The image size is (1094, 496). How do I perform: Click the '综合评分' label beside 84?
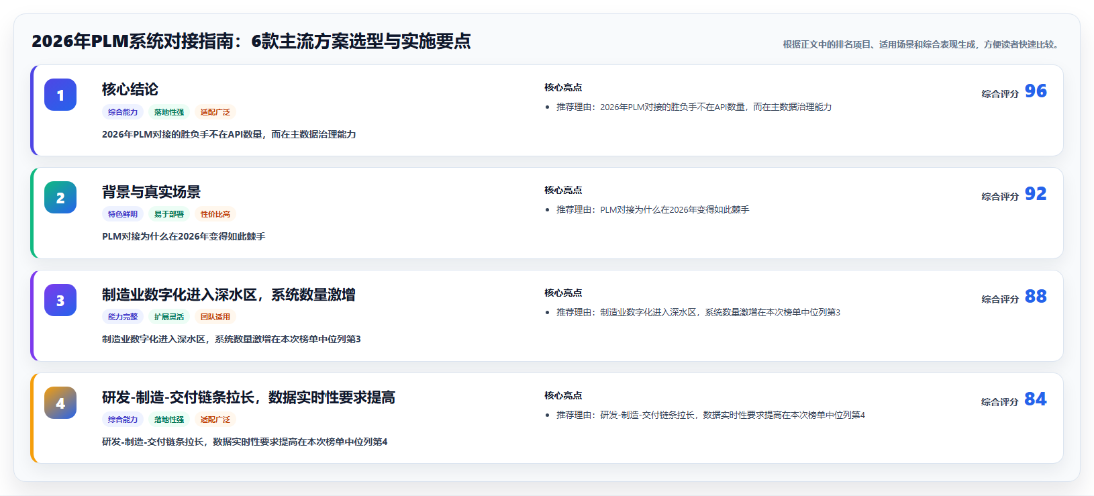[1000, 402]
